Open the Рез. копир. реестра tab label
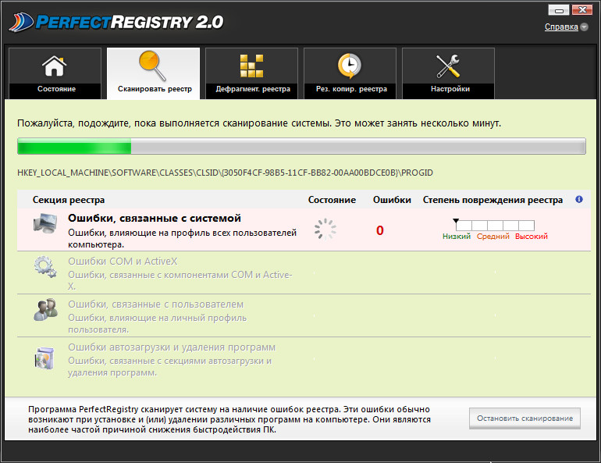This screenshot has width=601, height=463. point(351,89)
